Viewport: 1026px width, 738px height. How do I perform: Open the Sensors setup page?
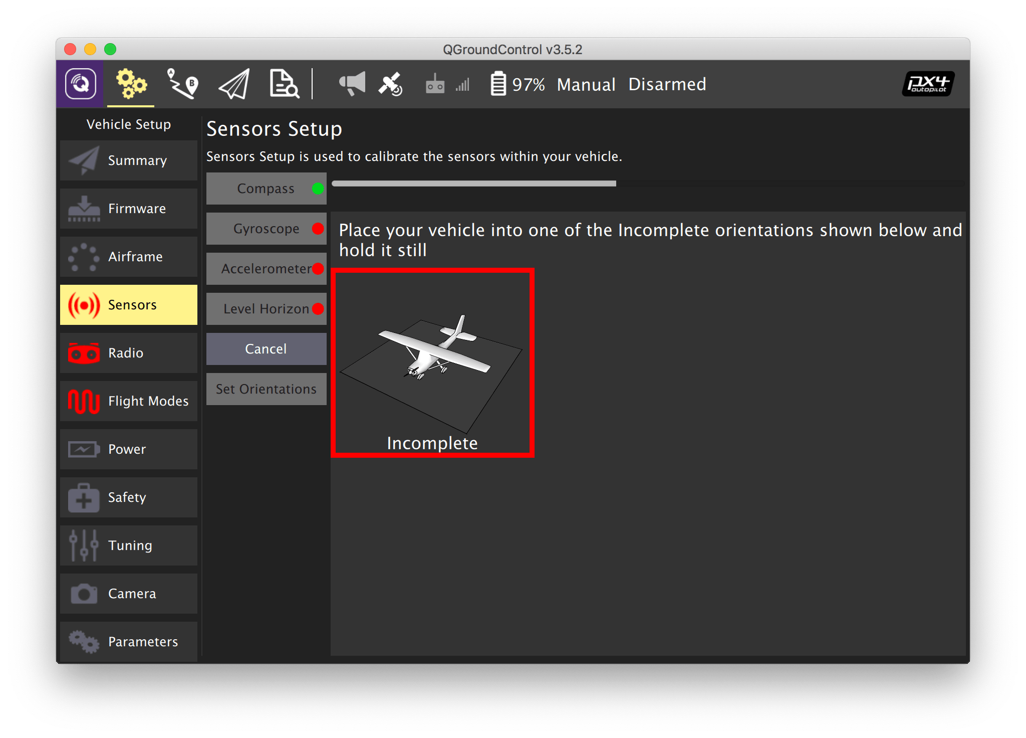[129, 304]
